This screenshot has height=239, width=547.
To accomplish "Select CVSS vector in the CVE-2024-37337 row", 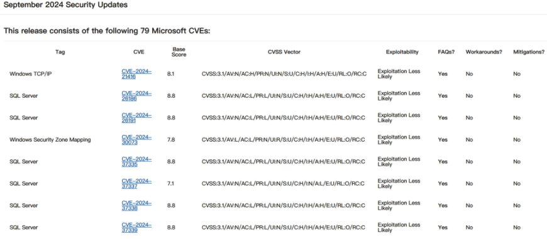I will coord(283,183).
